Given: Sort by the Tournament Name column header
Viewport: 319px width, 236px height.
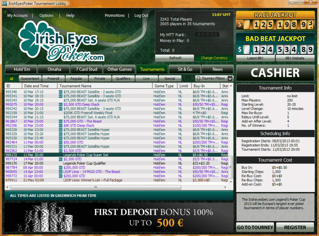Looking at the screenshot, I should (x=105, y=86).
